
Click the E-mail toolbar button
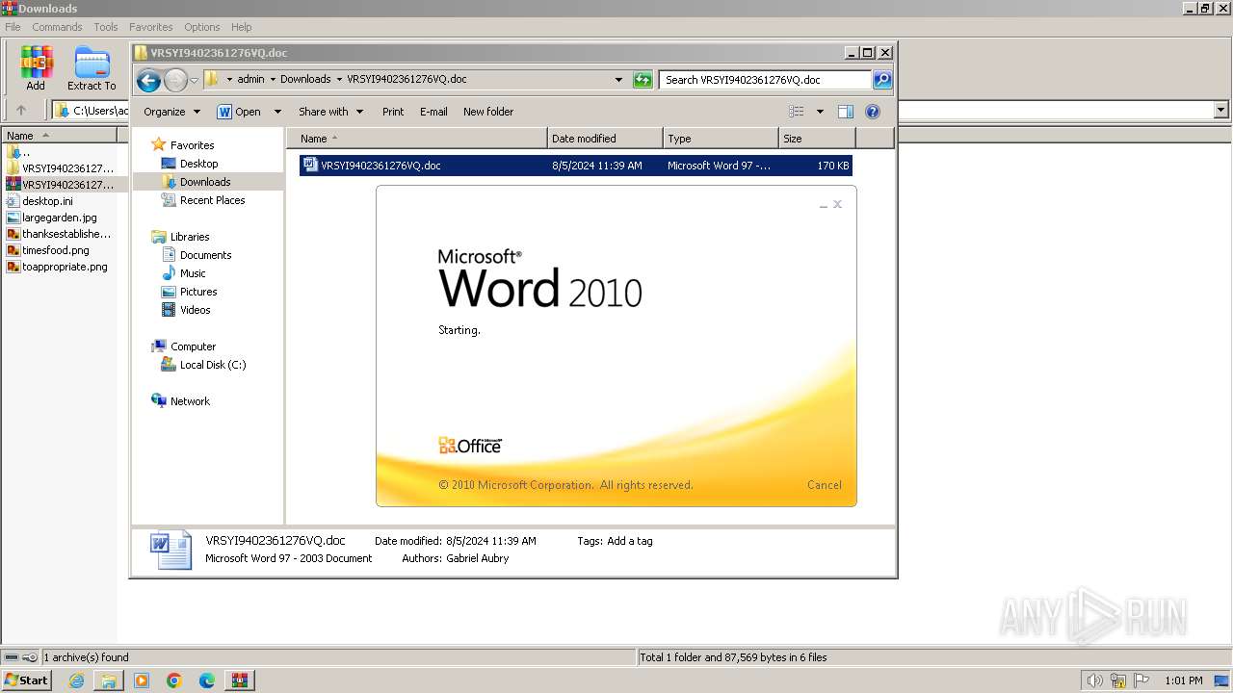(433, 112)
